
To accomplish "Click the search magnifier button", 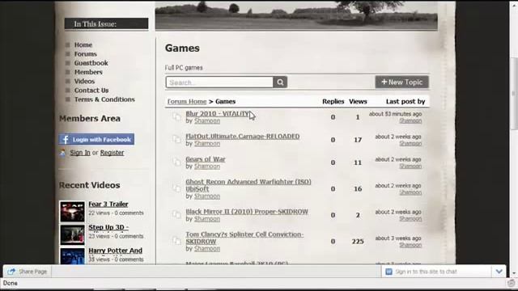I will [280, 82].
